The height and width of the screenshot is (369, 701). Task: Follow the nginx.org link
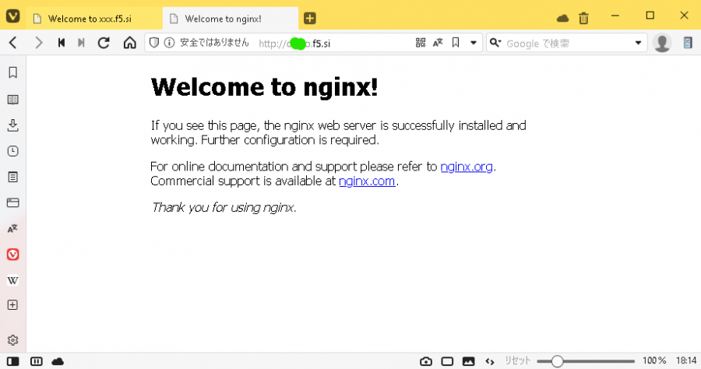(x=466, y=167)
